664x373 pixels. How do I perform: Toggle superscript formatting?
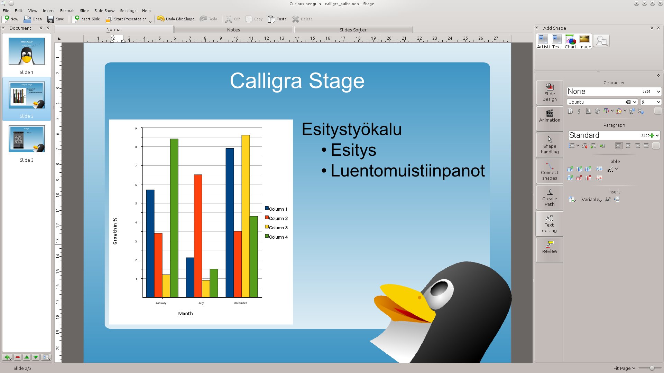[632, 111]
